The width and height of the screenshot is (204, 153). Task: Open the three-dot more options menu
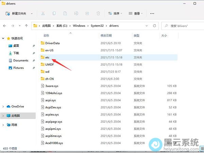[x=152, y=14]
